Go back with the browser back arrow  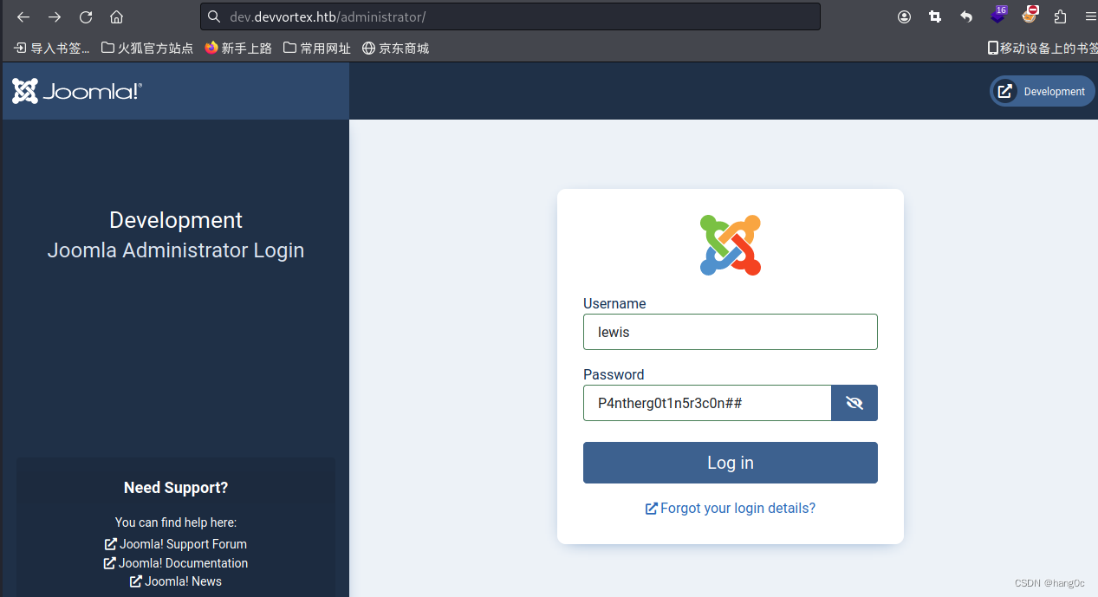[23, 16]
